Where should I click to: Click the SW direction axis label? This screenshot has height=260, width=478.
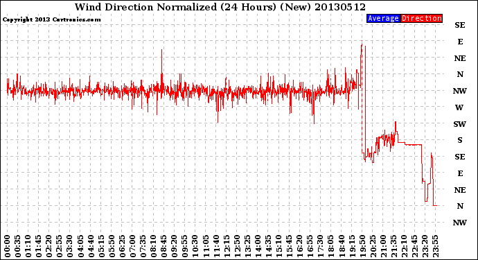pyautogui.click(x=460, y=124)
